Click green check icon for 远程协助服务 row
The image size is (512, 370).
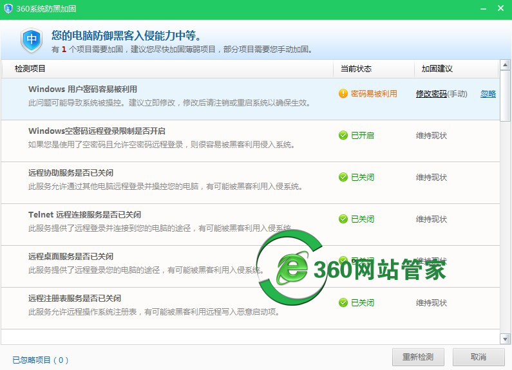pyautogui.click(x=343, y=177)
